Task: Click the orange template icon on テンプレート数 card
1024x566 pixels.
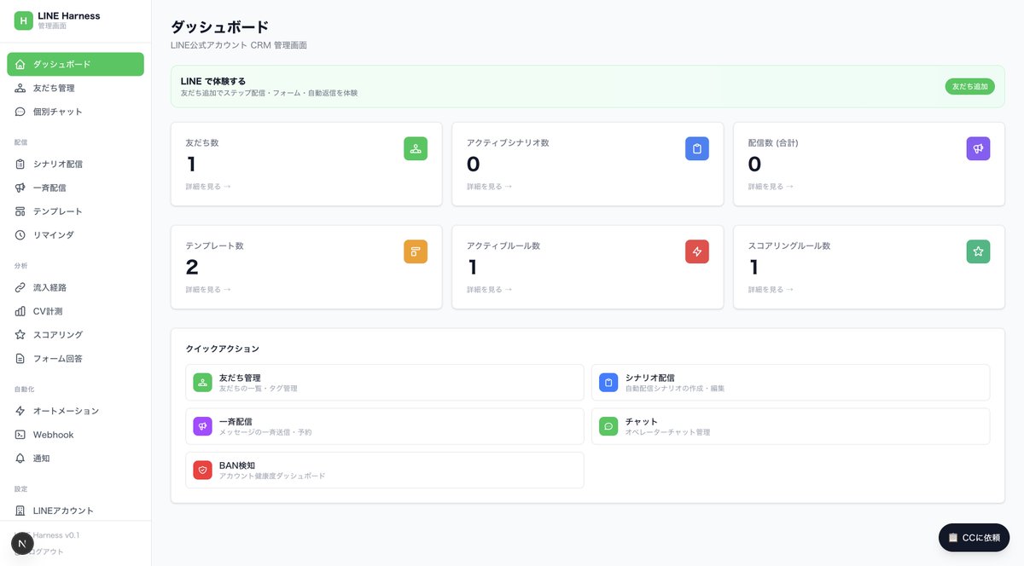Action: coord(416,251)
